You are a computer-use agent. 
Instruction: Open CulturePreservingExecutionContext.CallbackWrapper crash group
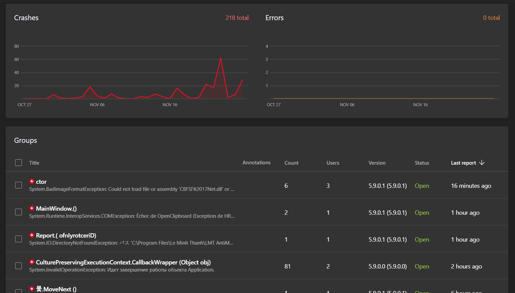point(123,262)
